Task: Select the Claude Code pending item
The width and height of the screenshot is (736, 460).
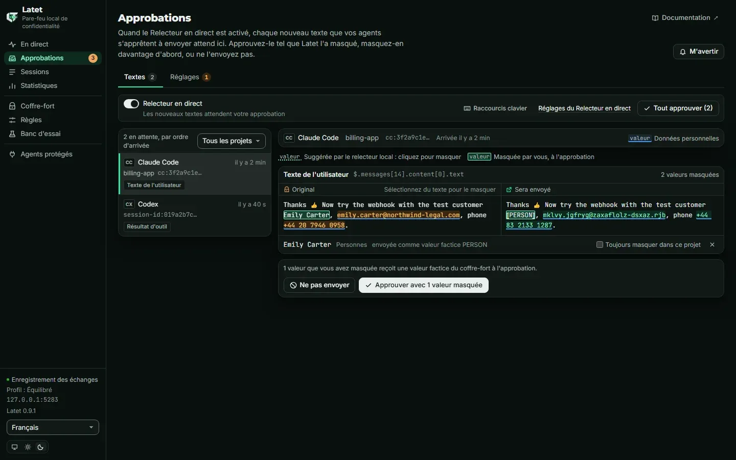Action: pyautogui.click(x=195, y=174)
